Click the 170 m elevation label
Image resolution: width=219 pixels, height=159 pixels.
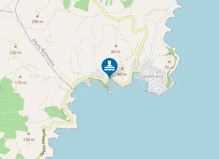[21, 83]
